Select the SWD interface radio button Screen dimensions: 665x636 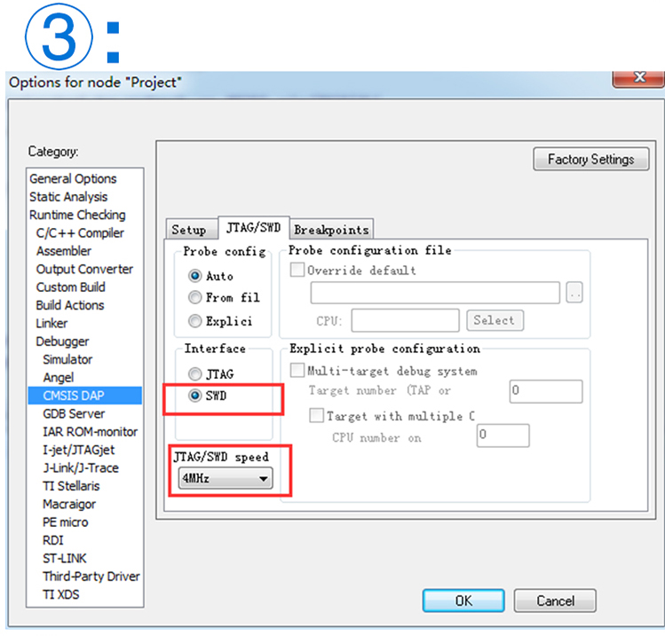pos(195,396)
